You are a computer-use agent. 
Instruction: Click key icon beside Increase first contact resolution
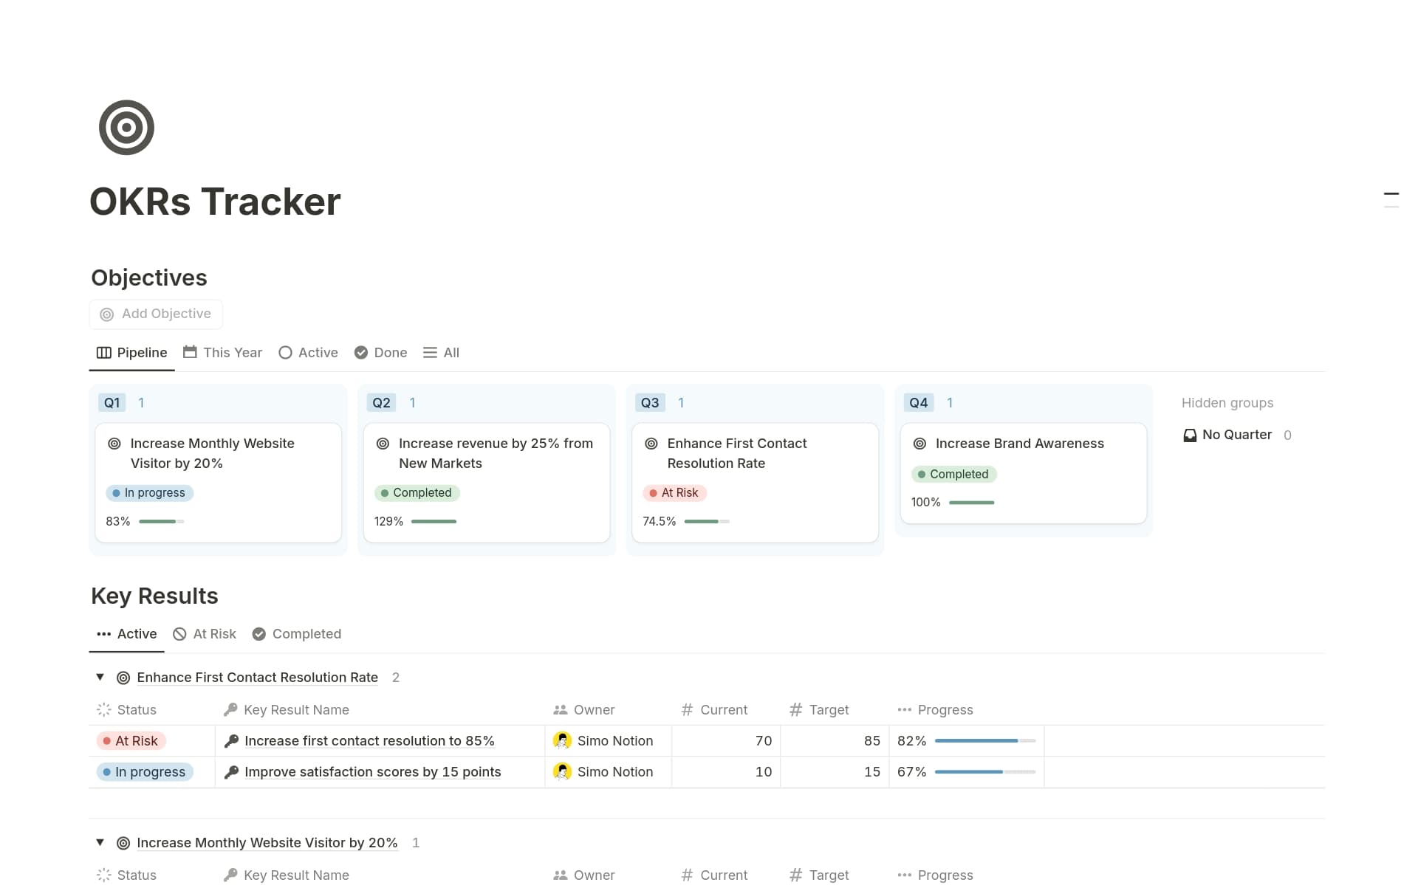tap(231, 741)
